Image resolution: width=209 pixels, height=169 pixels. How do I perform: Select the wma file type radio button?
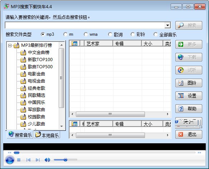[86, 34]
